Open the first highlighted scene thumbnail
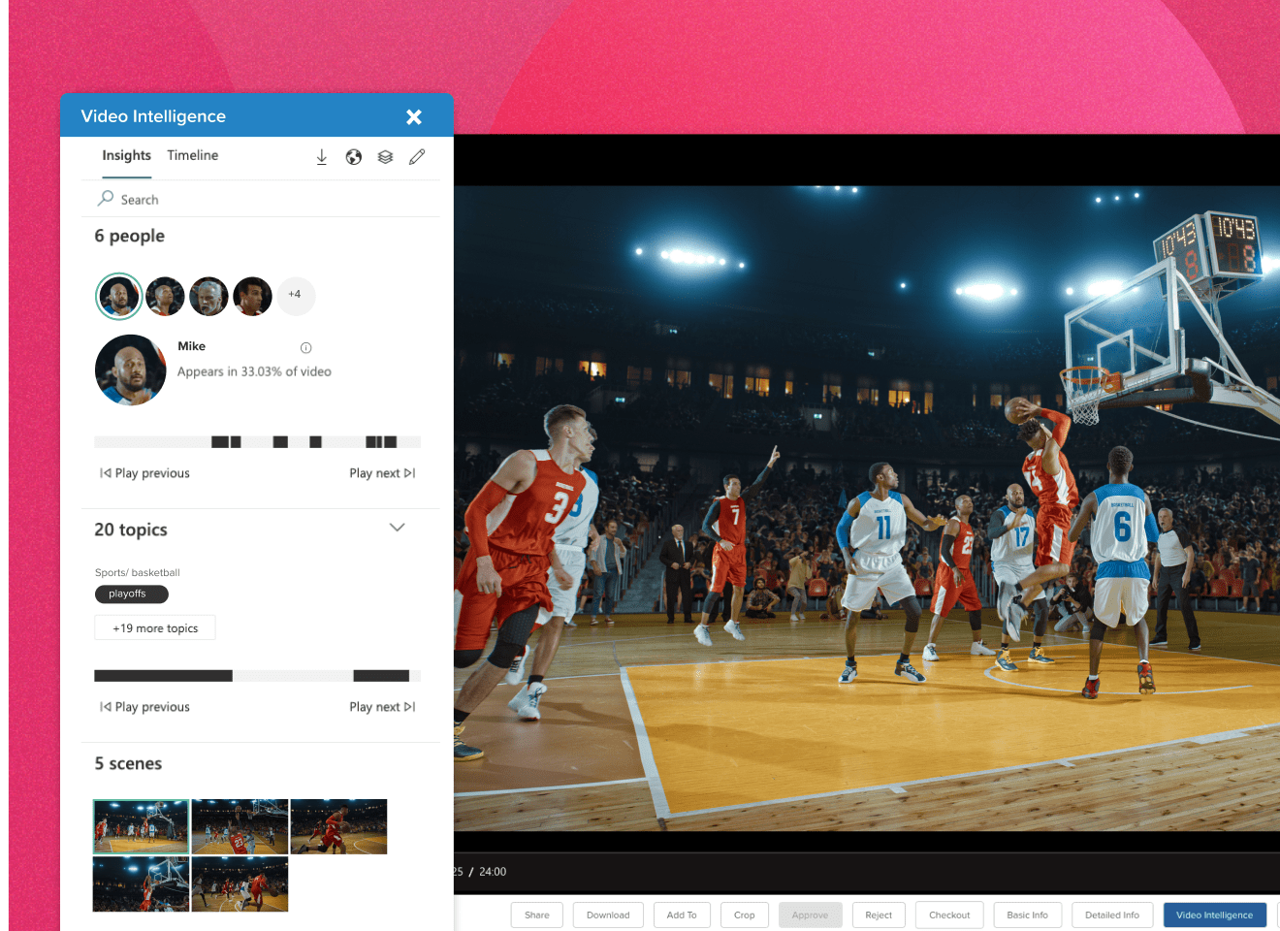The image size is (1280, 931). [141, 826]
